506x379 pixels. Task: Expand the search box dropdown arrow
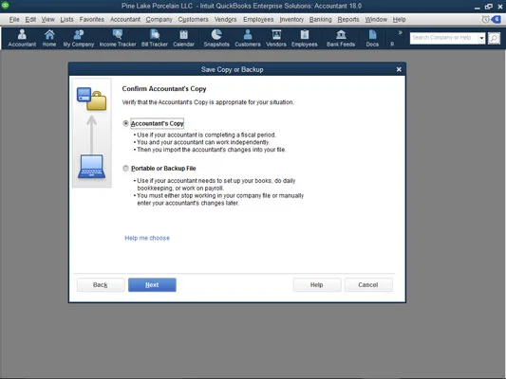pyautogui.click(x=481, y=38)
